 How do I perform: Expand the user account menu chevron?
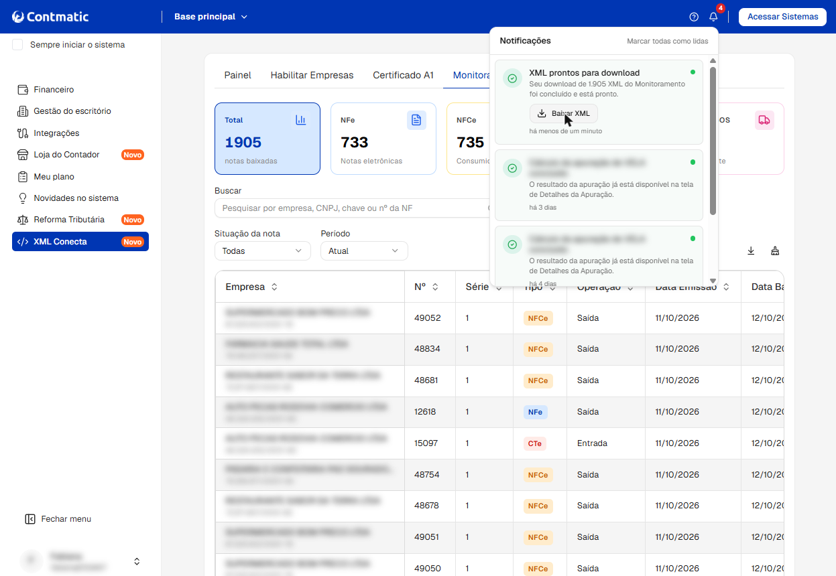[137, 561]
